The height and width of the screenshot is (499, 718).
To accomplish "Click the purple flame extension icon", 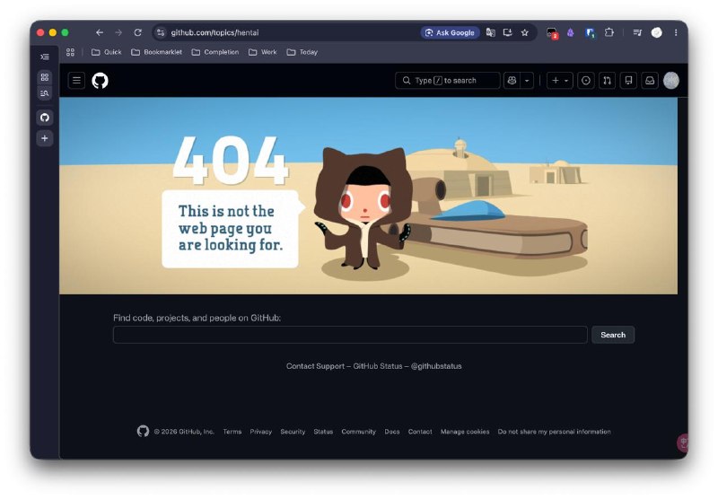I will [570, 32].
